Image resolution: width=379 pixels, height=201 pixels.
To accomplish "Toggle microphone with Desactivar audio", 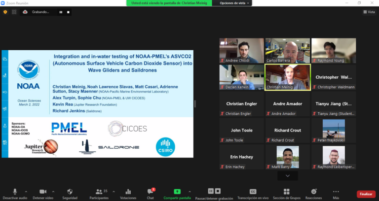I will (x=15, y=192).
